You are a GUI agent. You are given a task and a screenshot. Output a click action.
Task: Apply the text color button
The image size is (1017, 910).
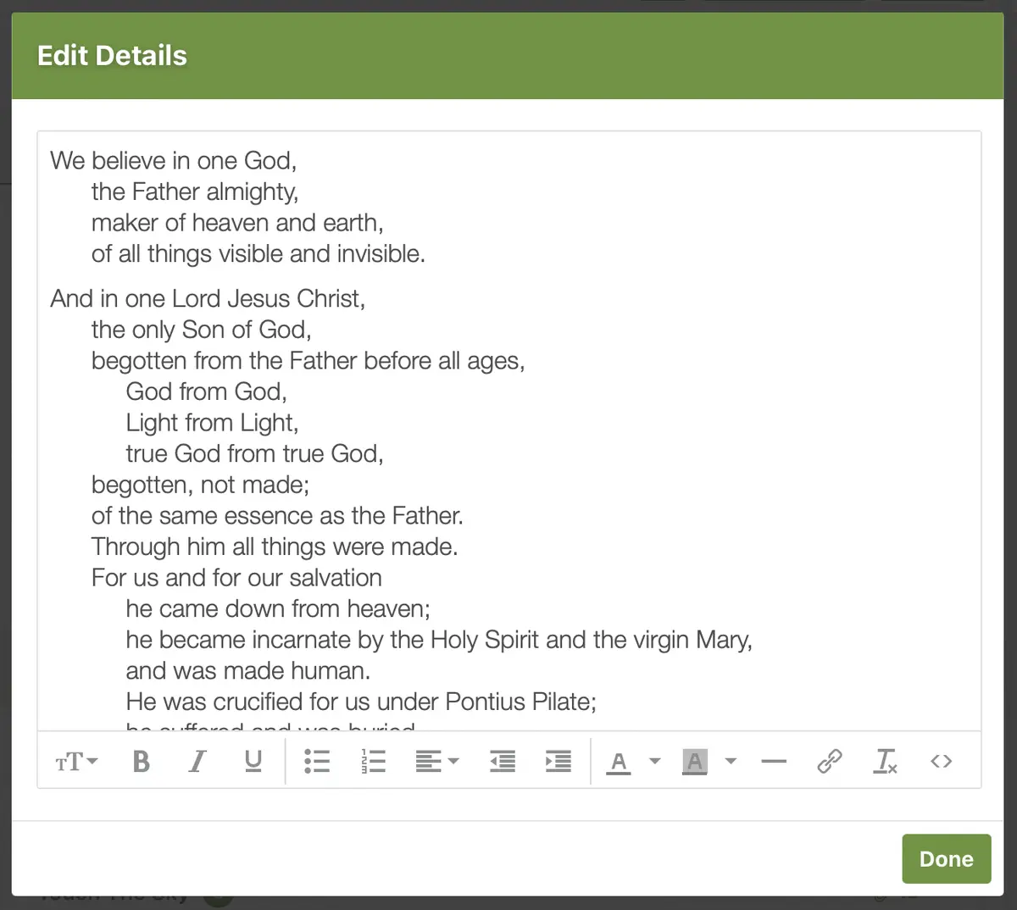point(620,762)
